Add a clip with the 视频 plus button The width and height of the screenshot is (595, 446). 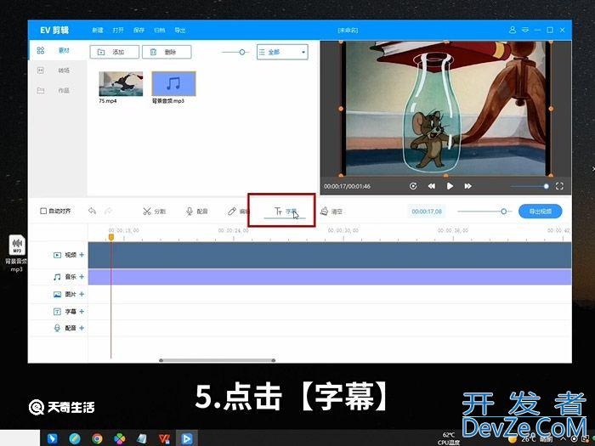click(x=82, y=255)
